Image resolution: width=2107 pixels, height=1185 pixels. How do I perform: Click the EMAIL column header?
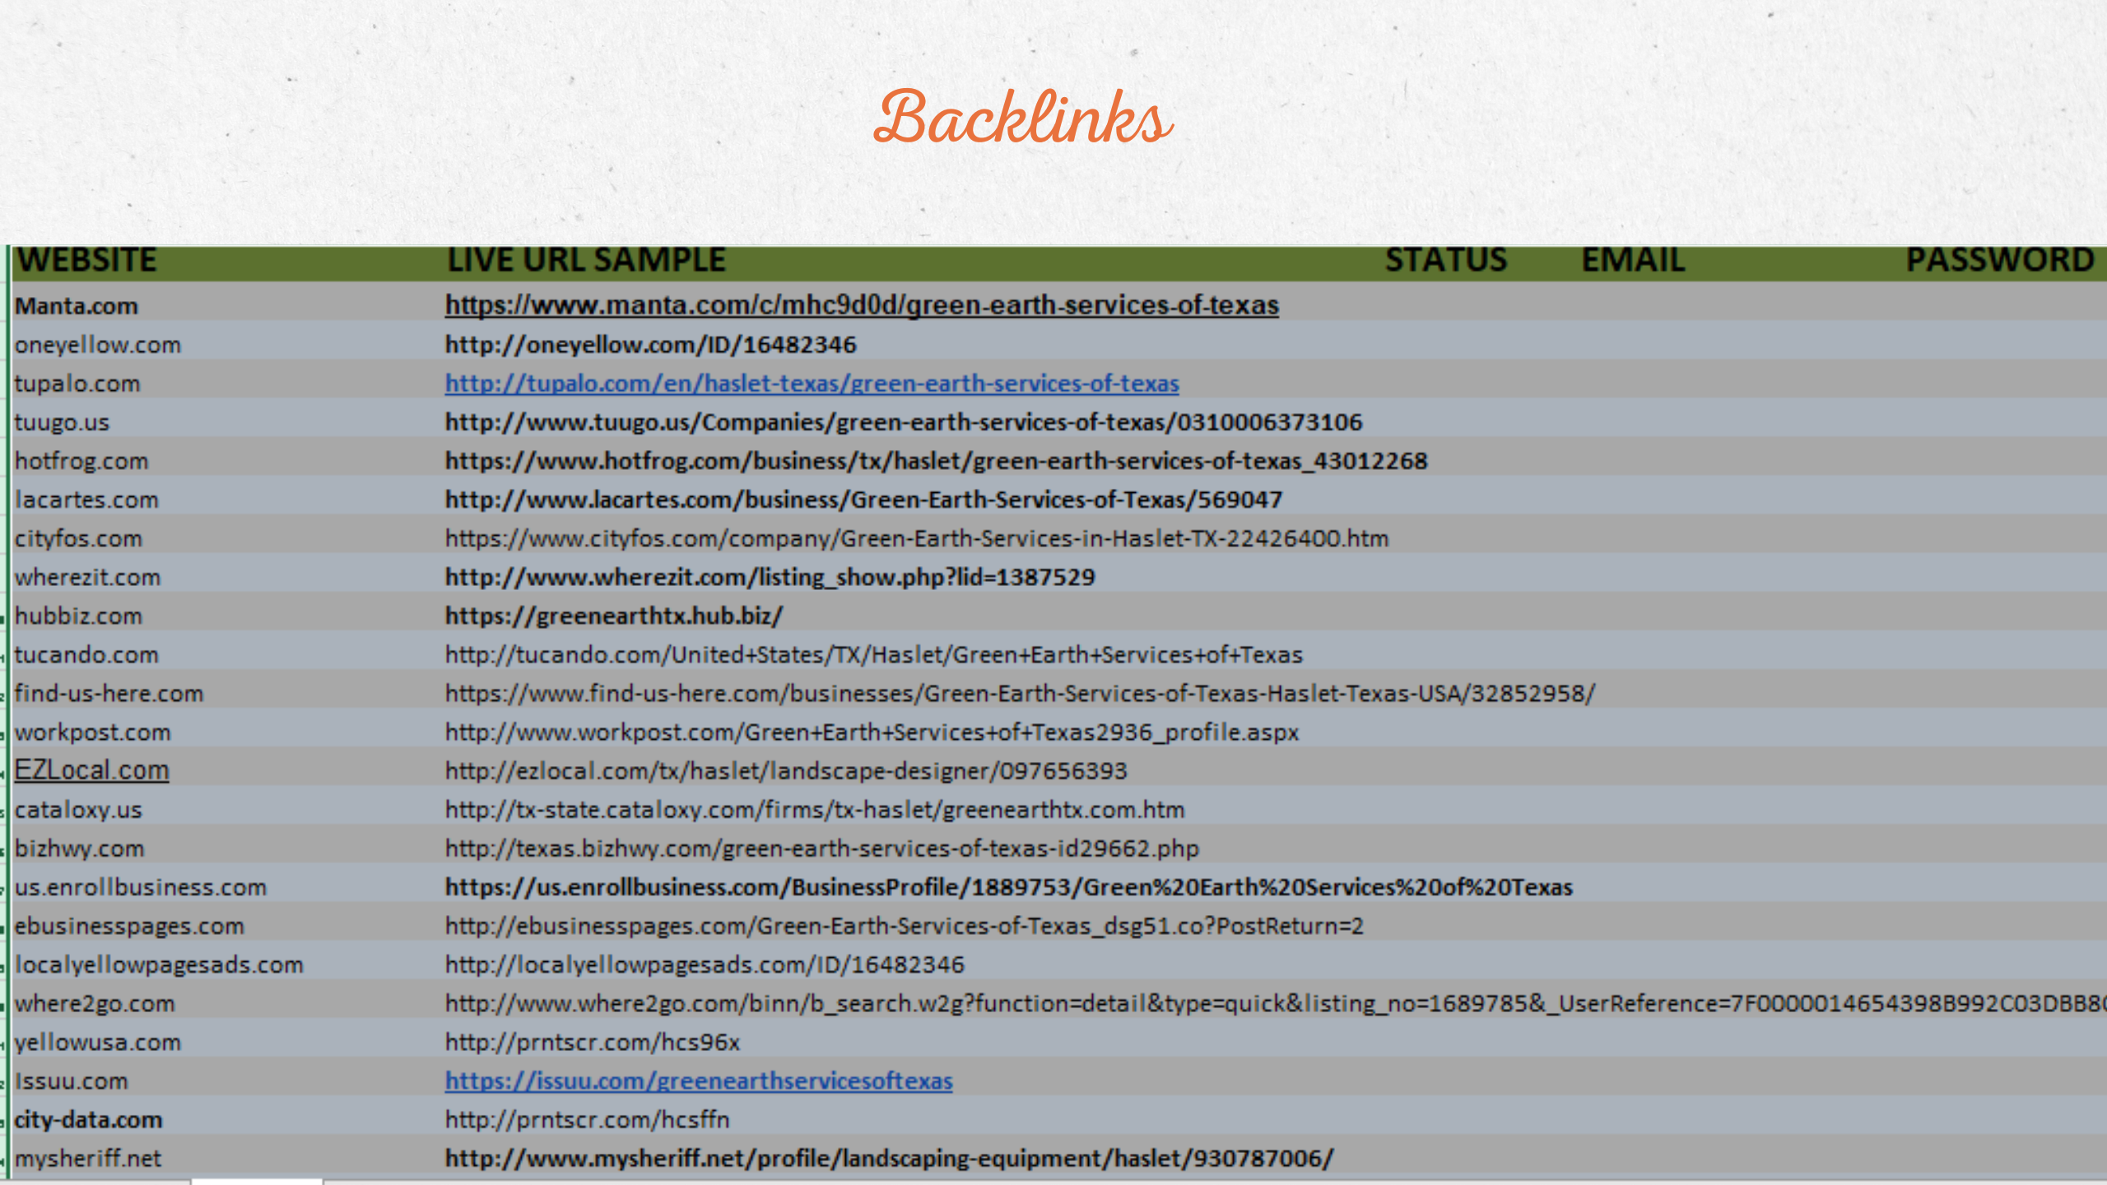coord(1633,260)
